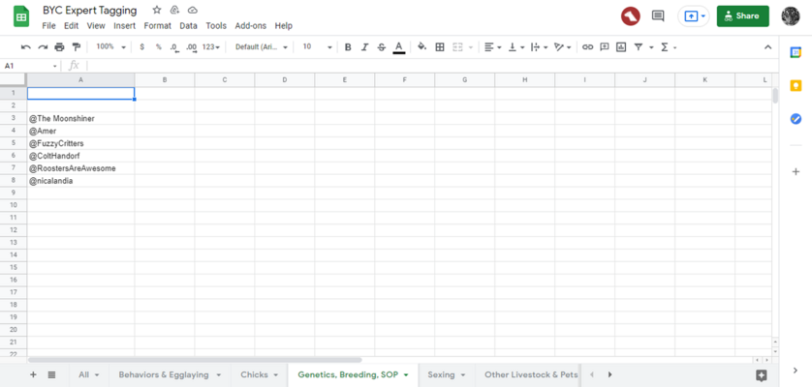Increase decimal places
Image resolution: width=812 pixels, height=387 pixels.
[x=191, y=47]
